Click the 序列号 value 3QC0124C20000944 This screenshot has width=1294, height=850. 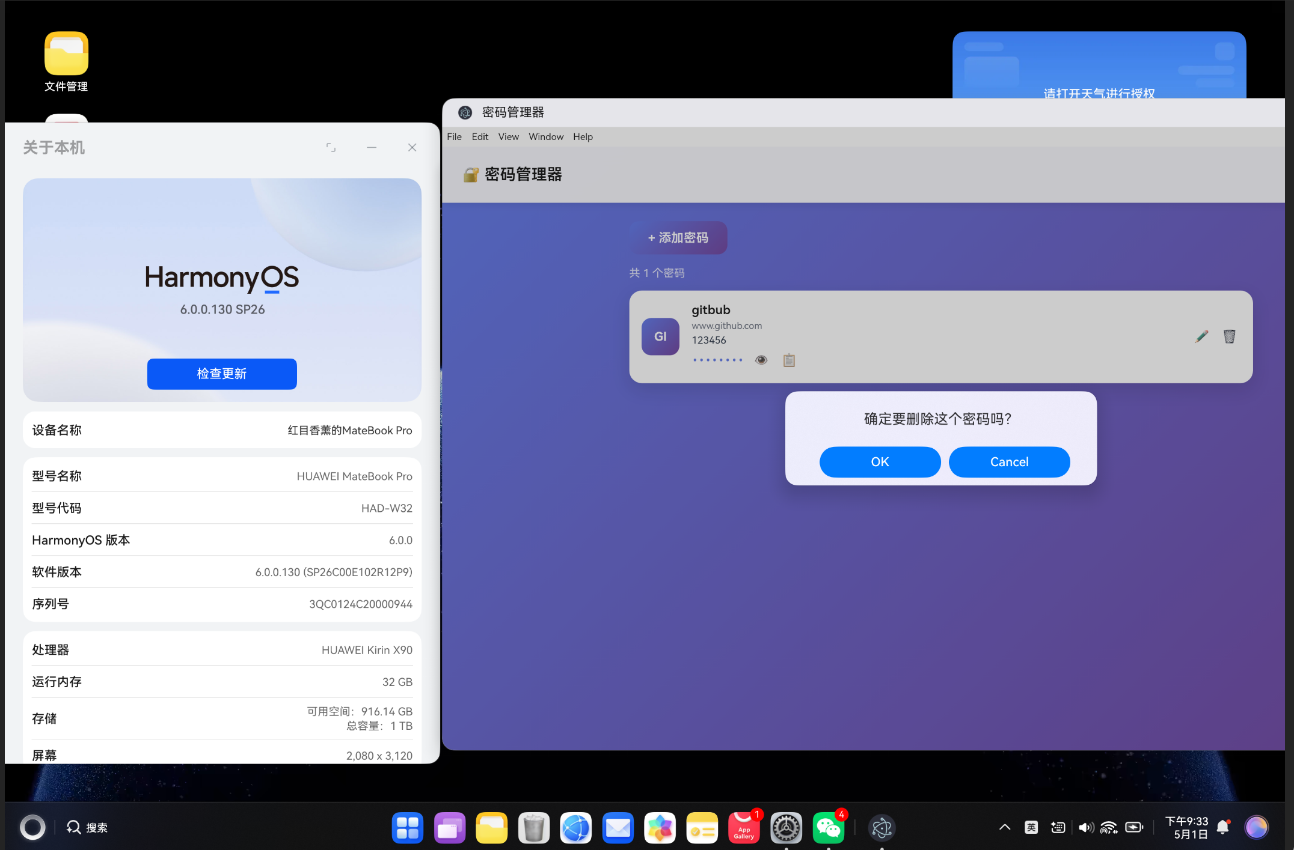361,604
